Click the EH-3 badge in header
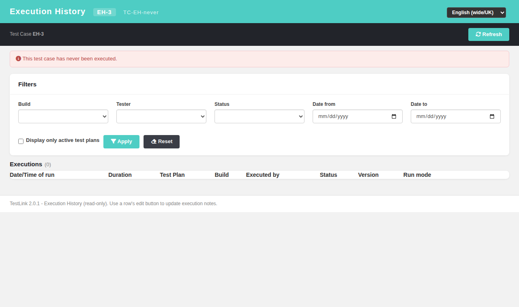The width and height of the screenshot is (519, 307). tap(104, 12)
